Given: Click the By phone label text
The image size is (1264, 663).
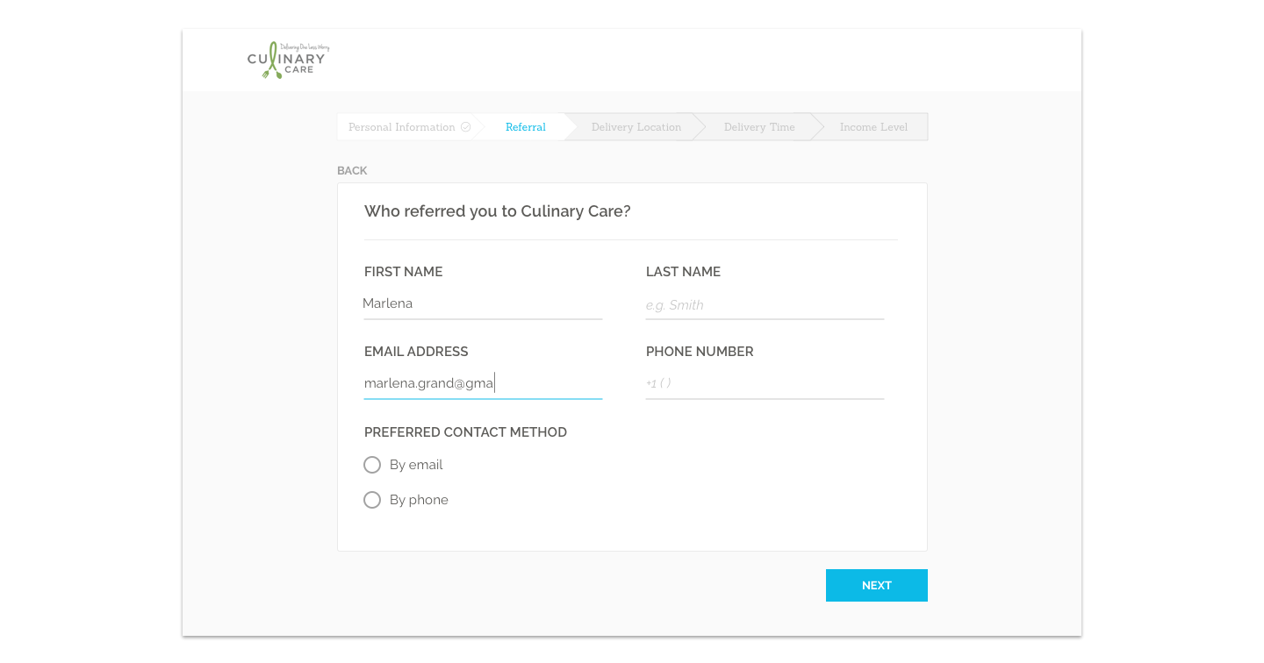Looking at the screenshot, I should [419, 500].
